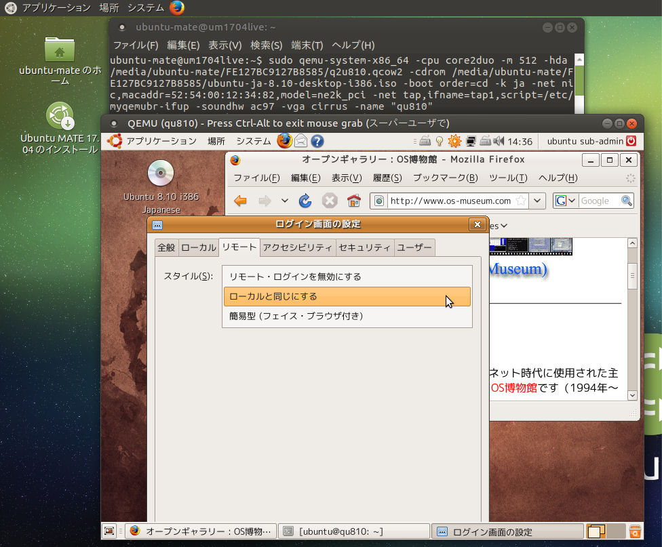Click the Ubuntu logo in guest panel

point(115,141)
